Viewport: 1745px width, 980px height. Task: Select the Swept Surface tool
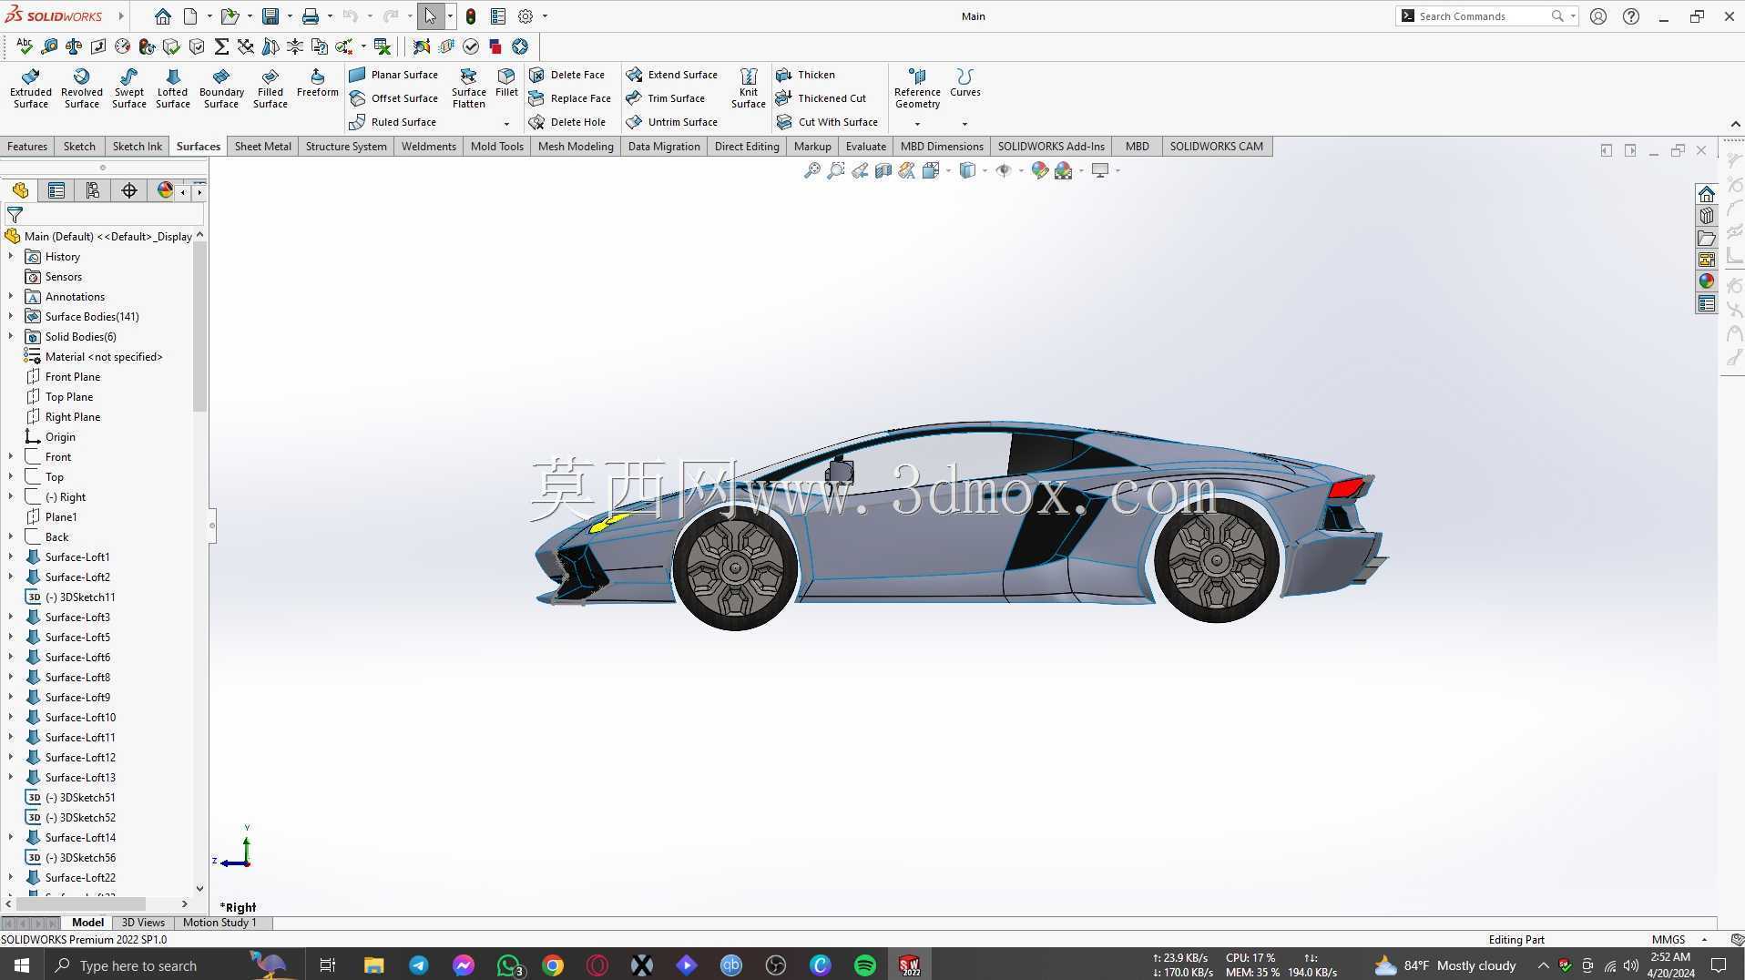(x=129, y=88)
